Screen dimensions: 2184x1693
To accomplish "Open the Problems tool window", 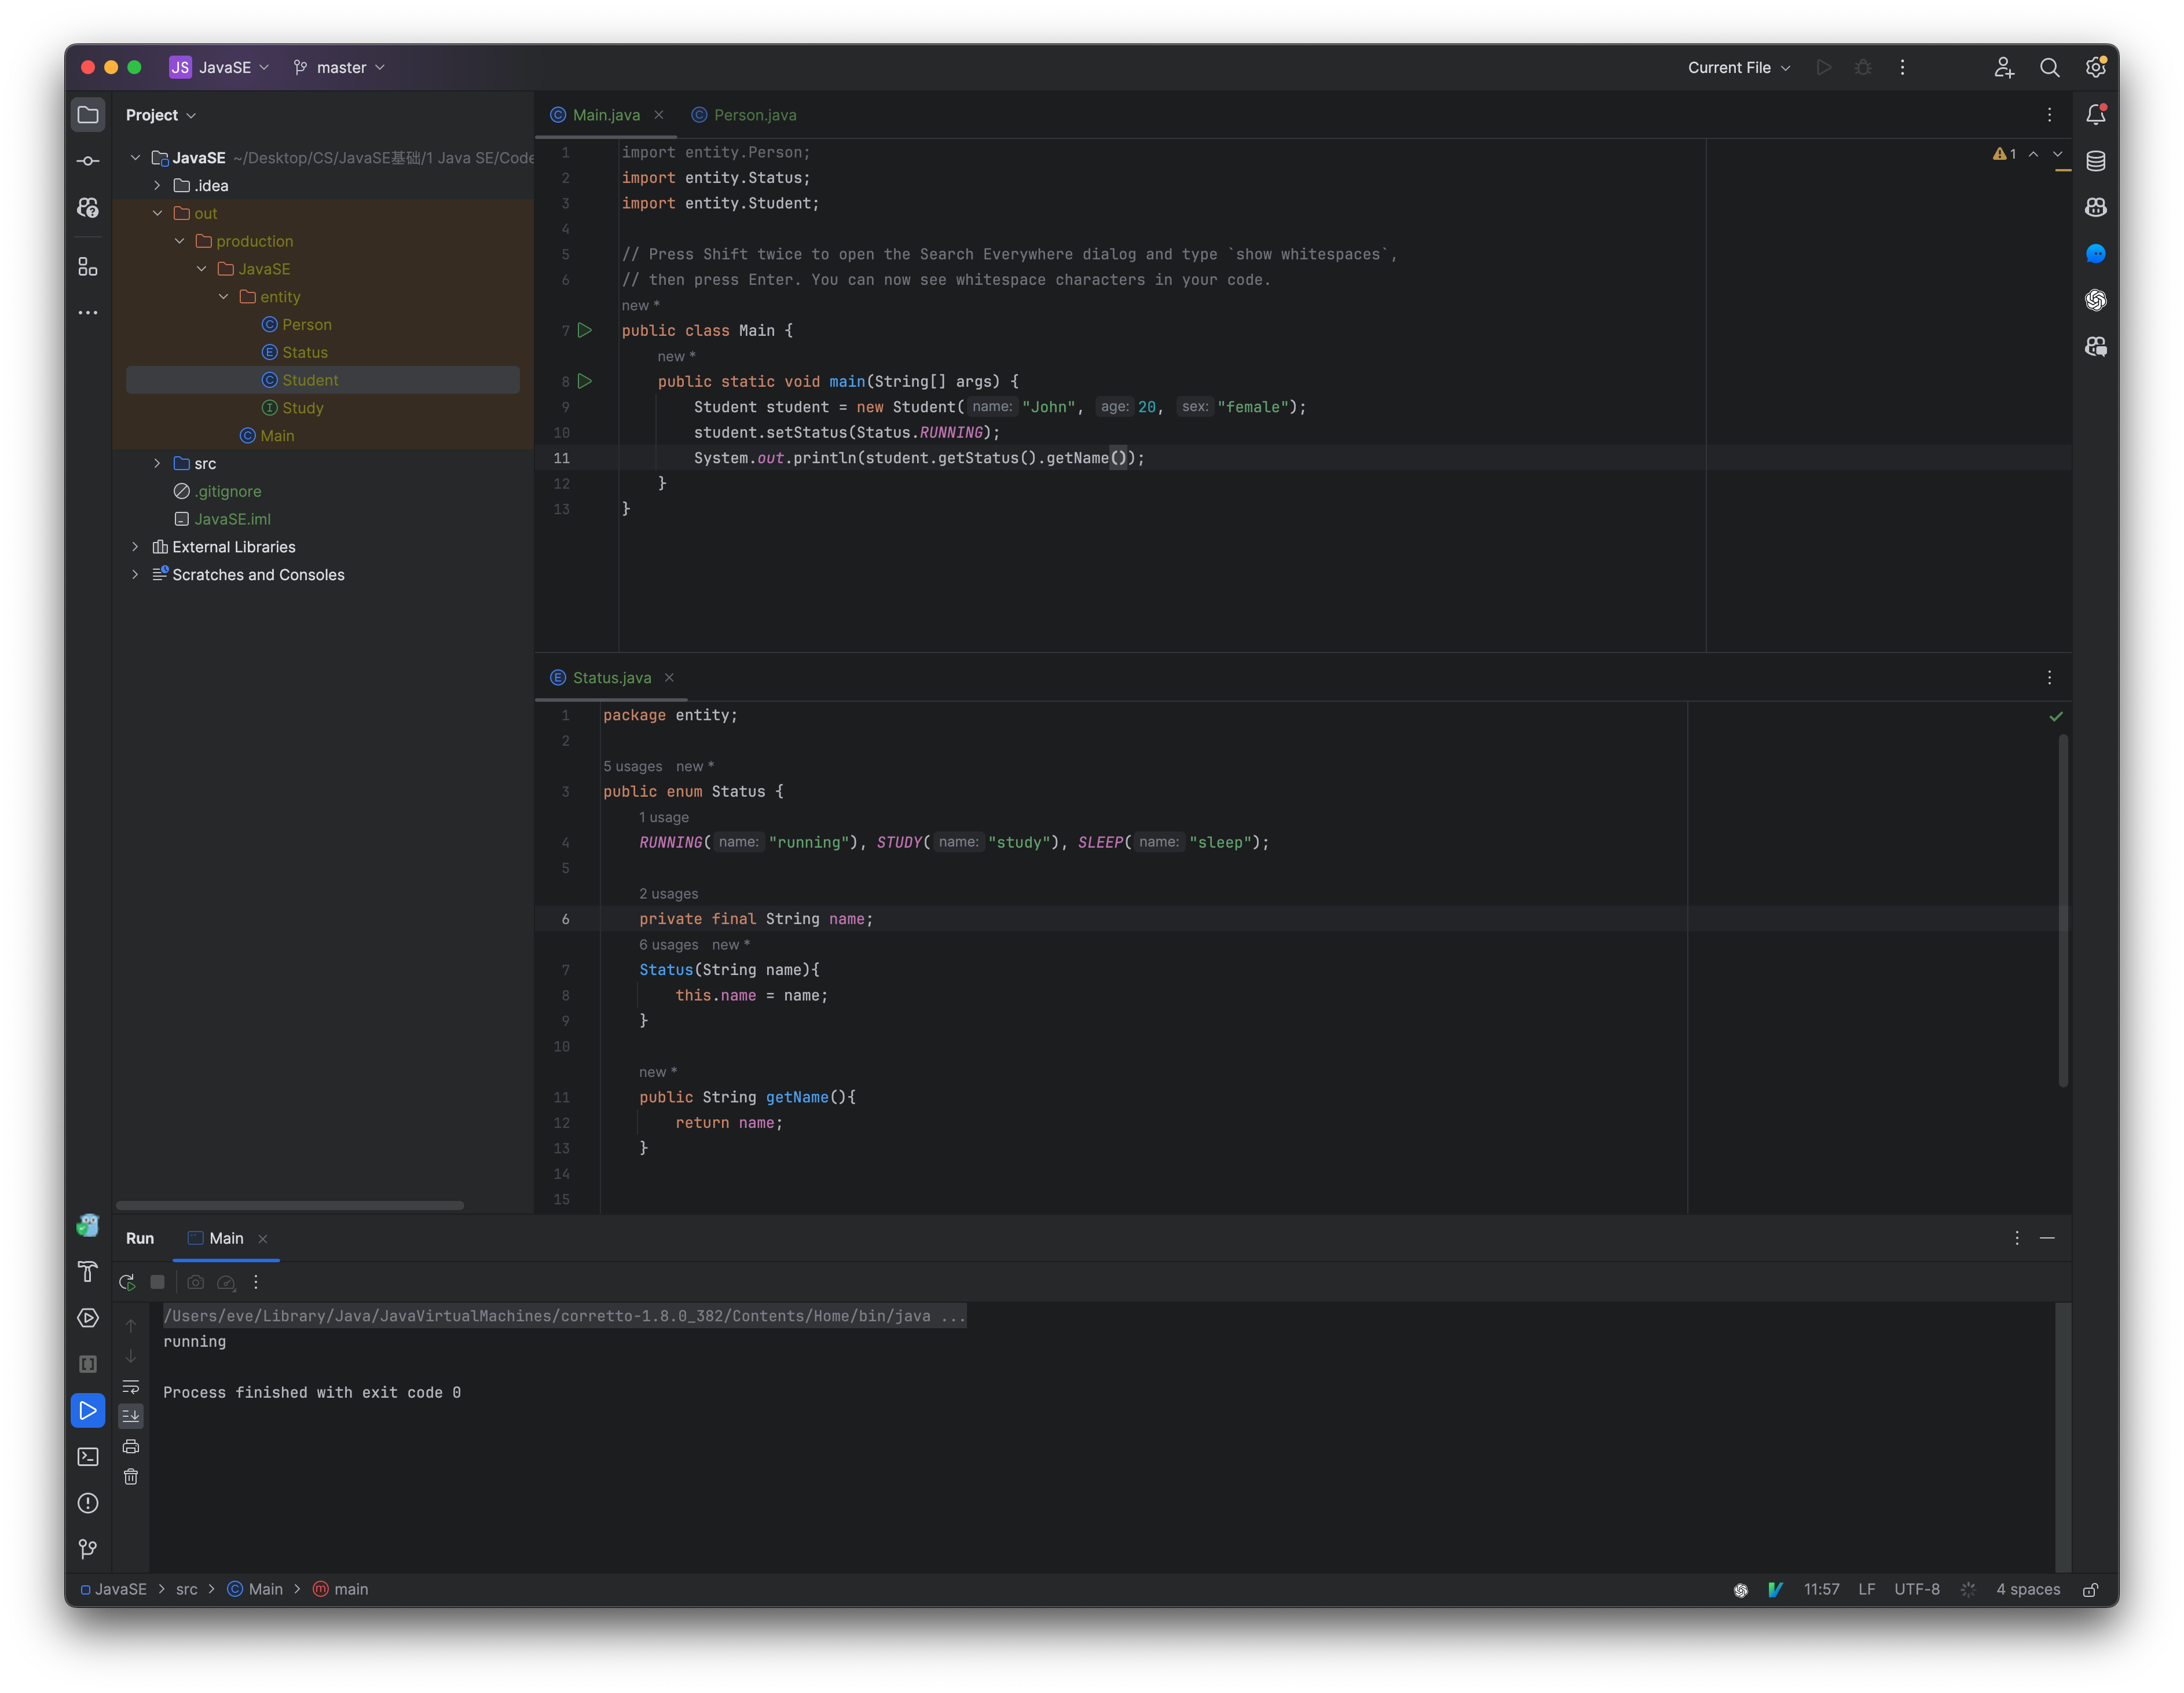I will click(88, 1503).
